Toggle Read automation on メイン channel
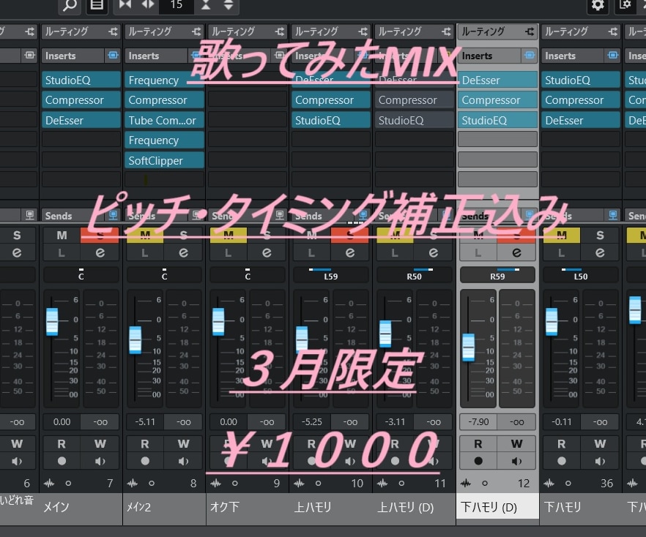This screenshot has width=646, height=537. (62, 444)
